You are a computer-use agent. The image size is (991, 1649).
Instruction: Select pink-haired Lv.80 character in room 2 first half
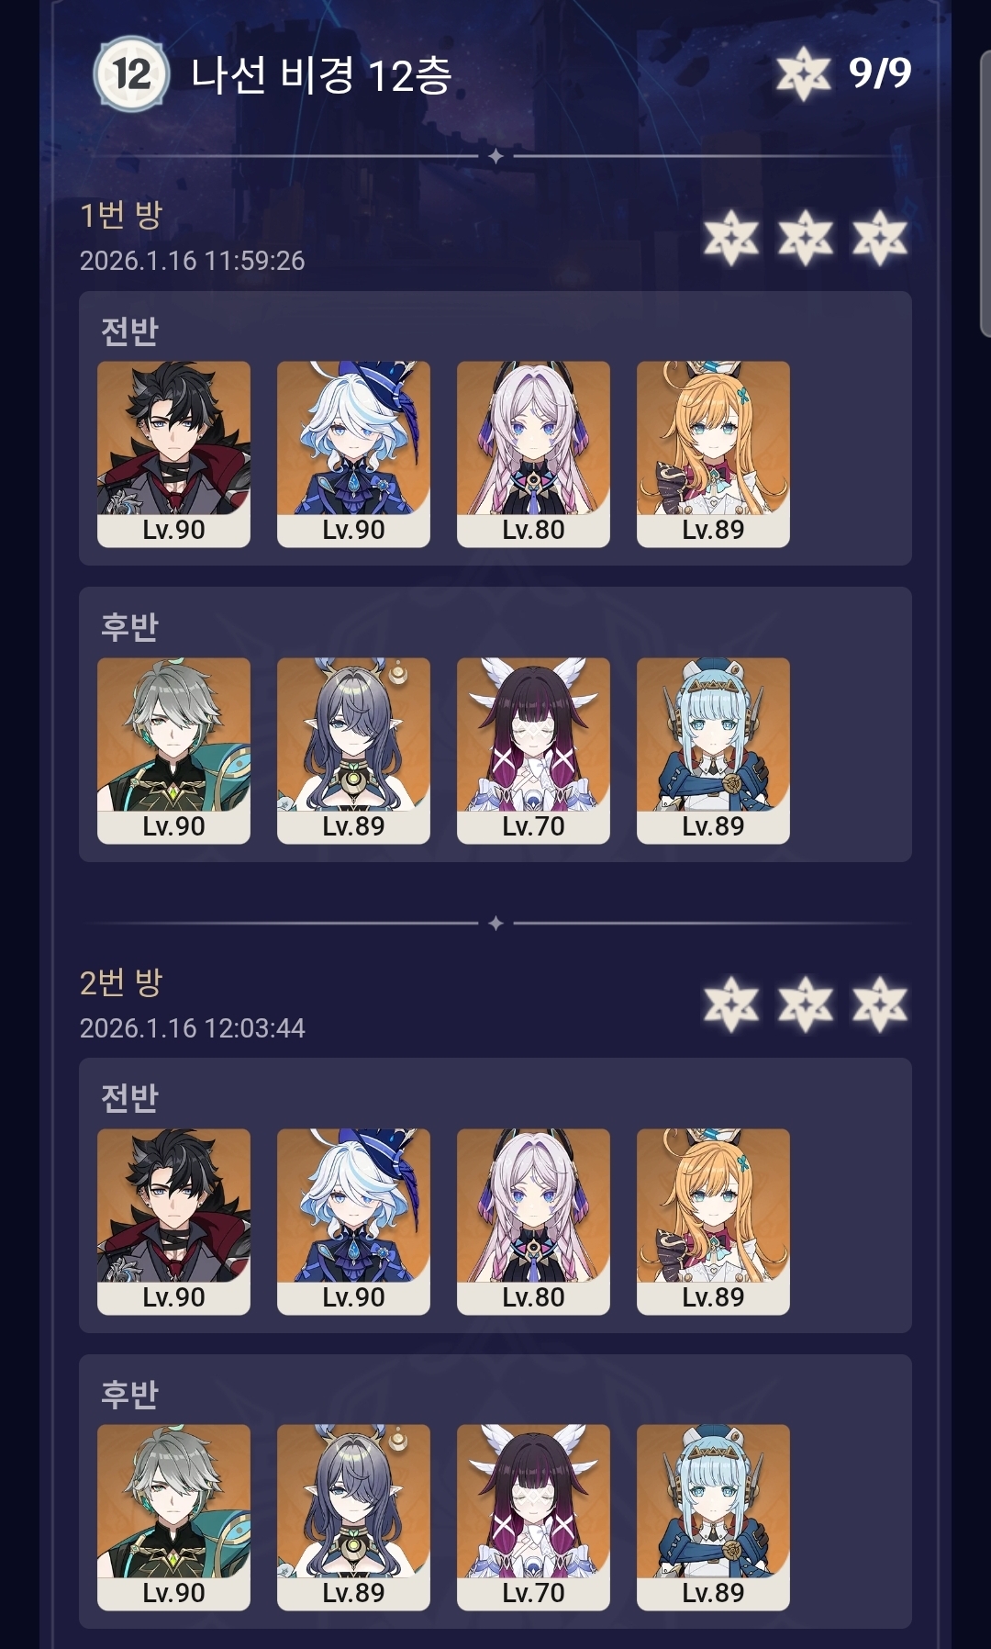coord(533,1222)
